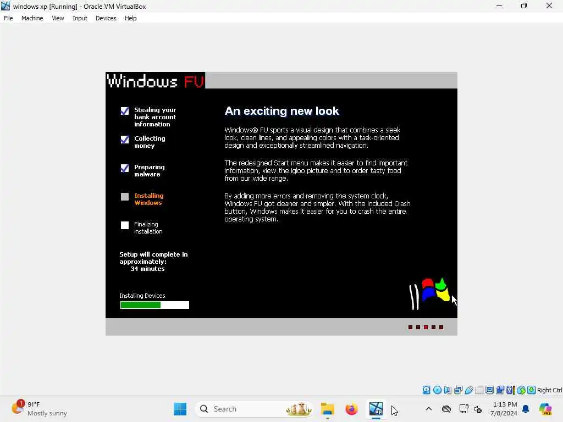Click the Finalizing installation checkbox

click(x=125, y=225)
